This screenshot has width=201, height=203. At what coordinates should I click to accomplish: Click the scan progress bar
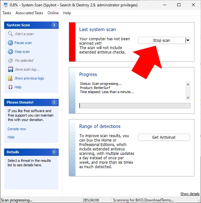tap(135, 105)
